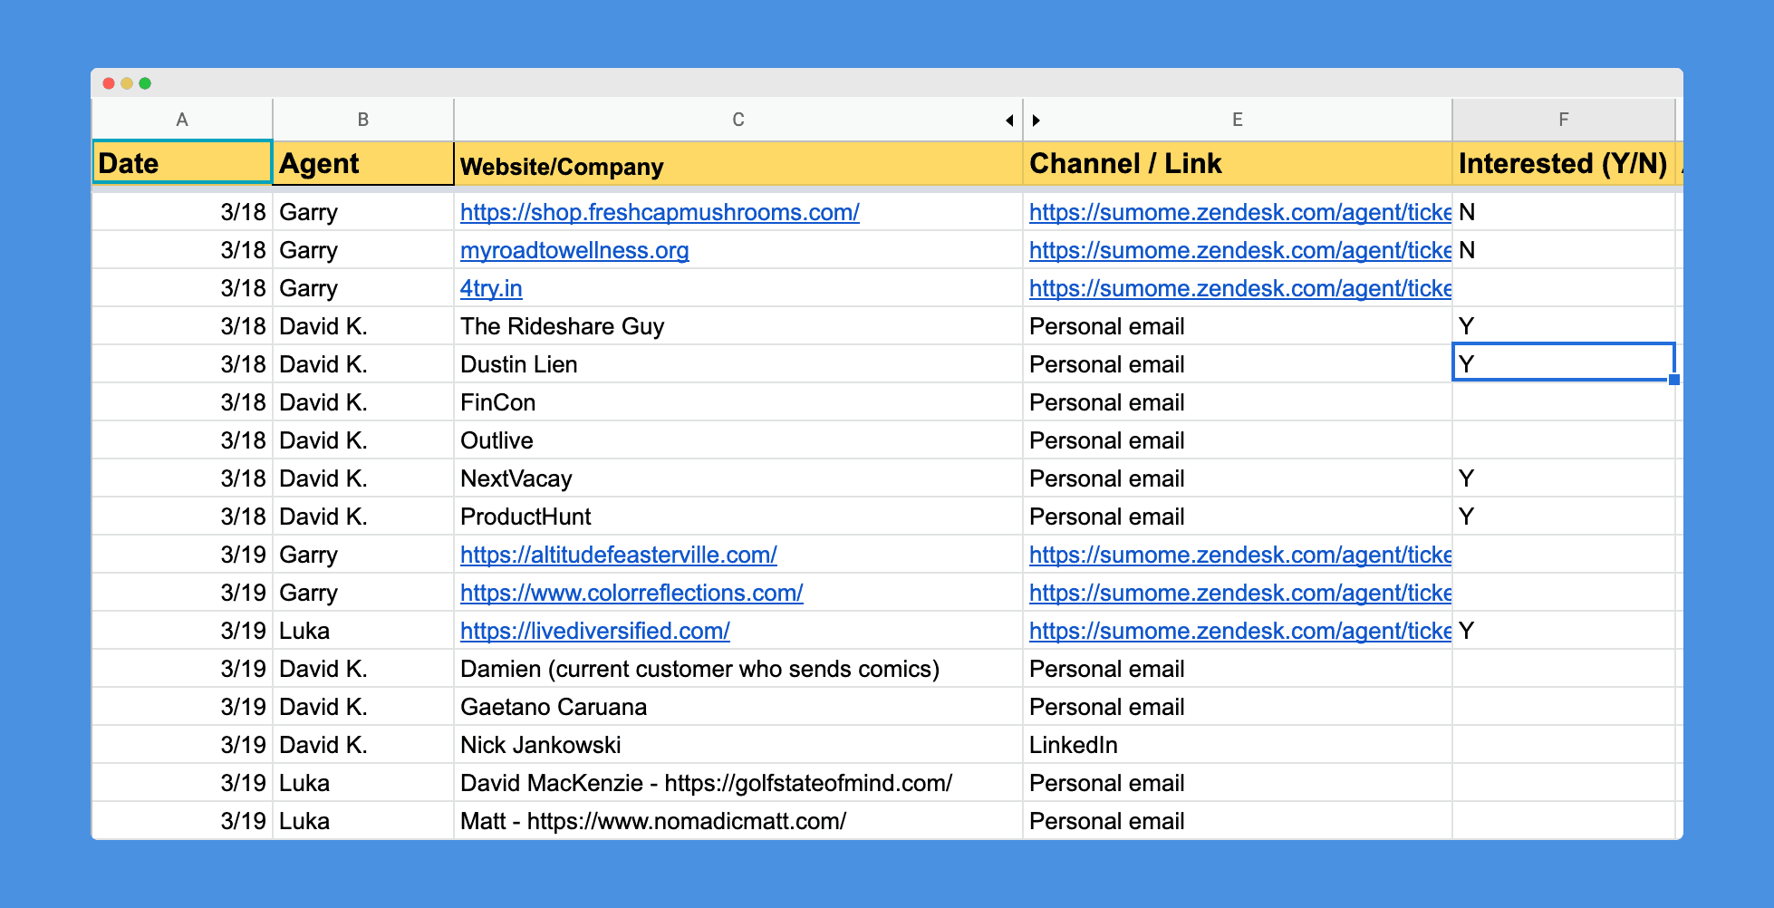Open the zendesk link in the myroadtowellness row

[1240, 250]
